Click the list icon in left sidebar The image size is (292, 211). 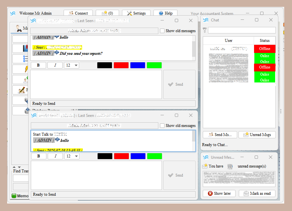[x=26, y=58]
